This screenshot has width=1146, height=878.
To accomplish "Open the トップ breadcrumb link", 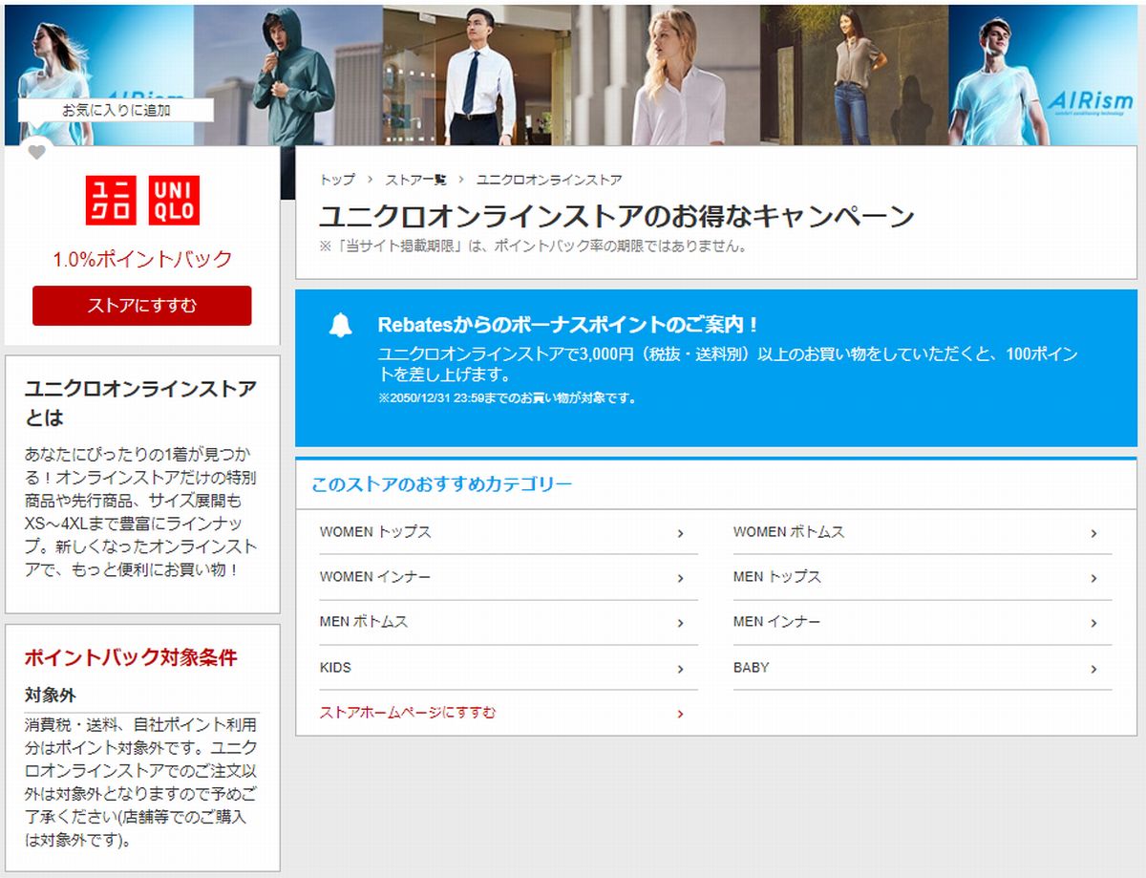I will point(337,180).
